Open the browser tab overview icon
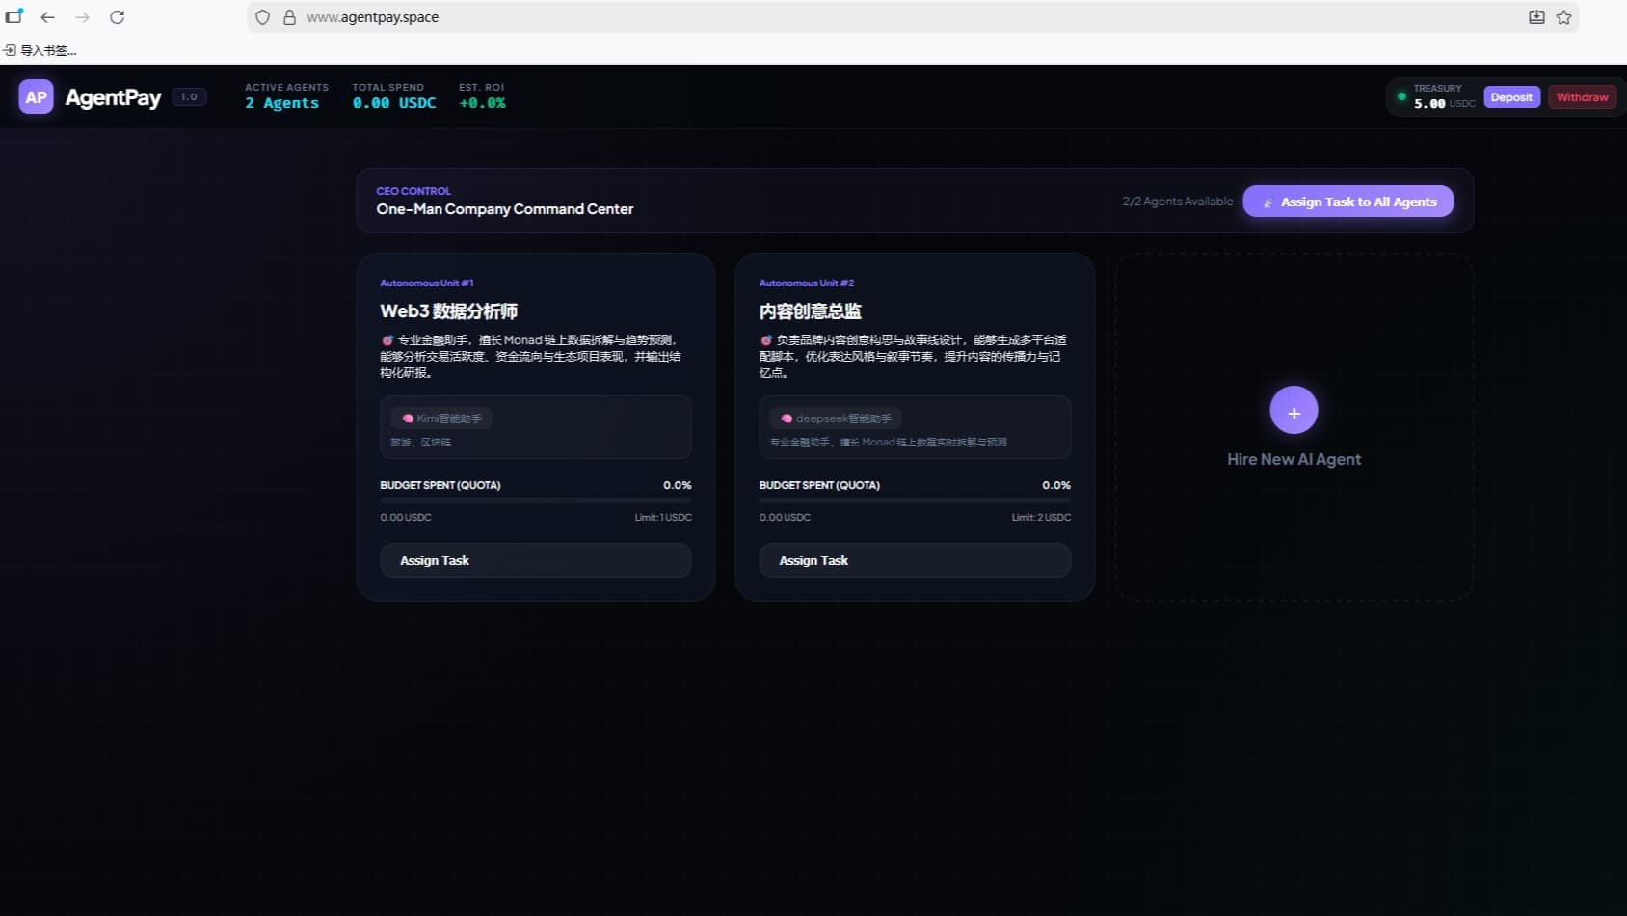1627x916 pixels. point(13,17)
